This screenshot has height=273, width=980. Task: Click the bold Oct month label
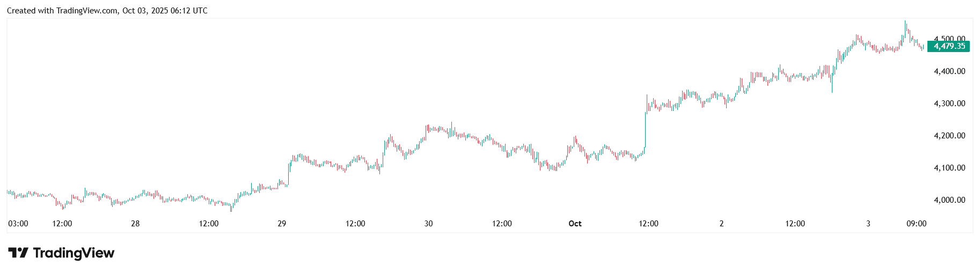575,224
